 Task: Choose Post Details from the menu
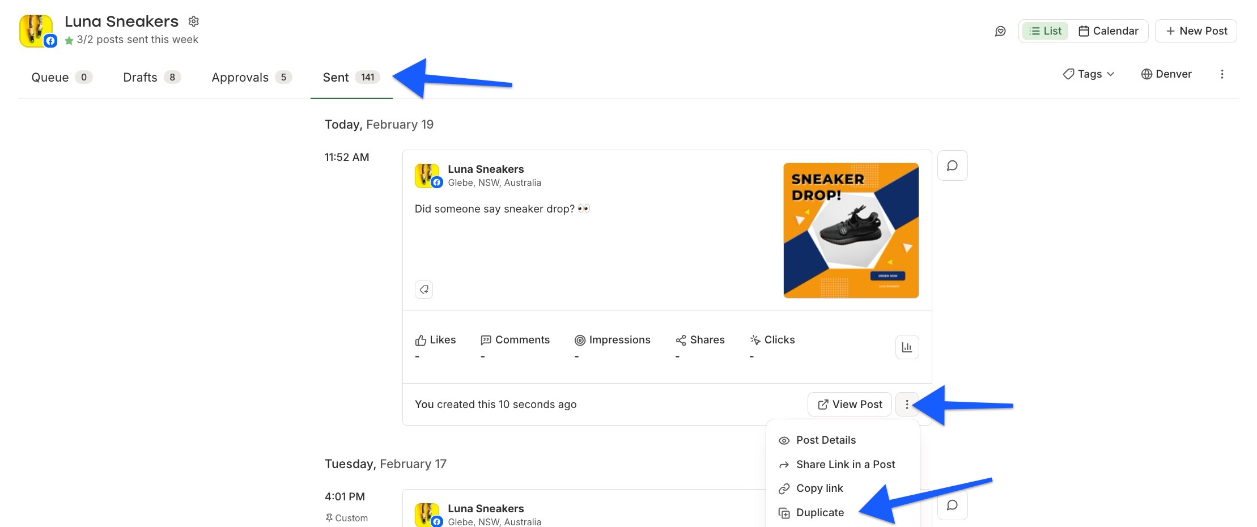pyautogui.click(x=843, y=440)
